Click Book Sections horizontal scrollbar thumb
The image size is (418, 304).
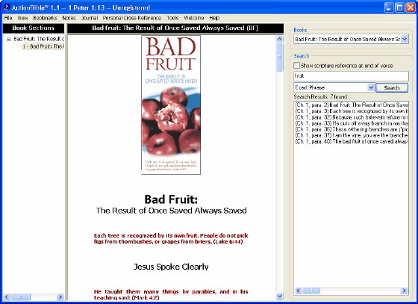(21, 297)
